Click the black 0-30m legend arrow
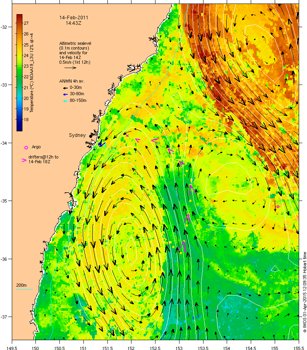This screenshot has height=350, width=307. pyautogui.click(x=65, y=88)
